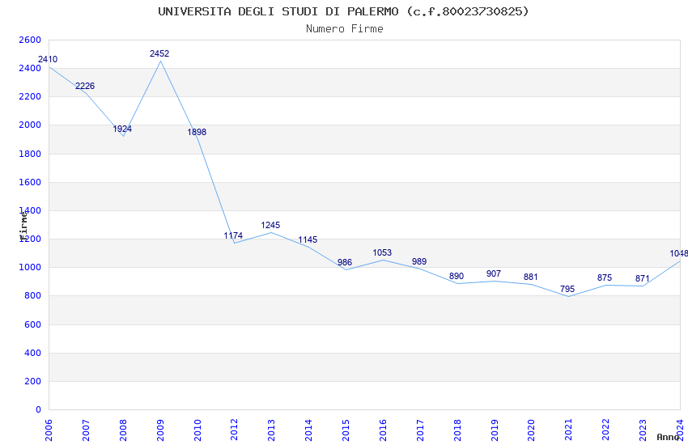Click y-axis tick label 800
Viewport: 688px width, 445px height.
point(33,296)
